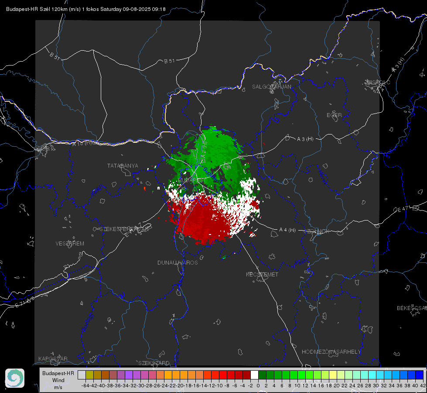This screenshot has height=393, width=427.
Task: Click the KECSKEMÉT city label
Action: point(262,274)
